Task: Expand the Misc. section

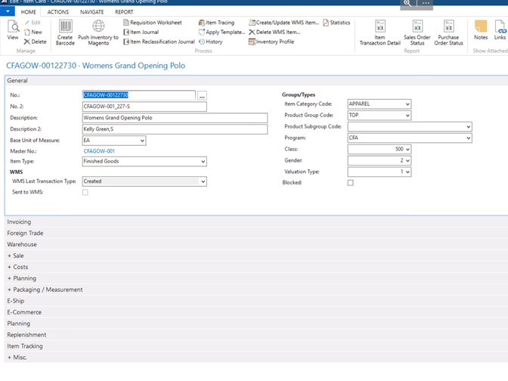Action: 256,358
